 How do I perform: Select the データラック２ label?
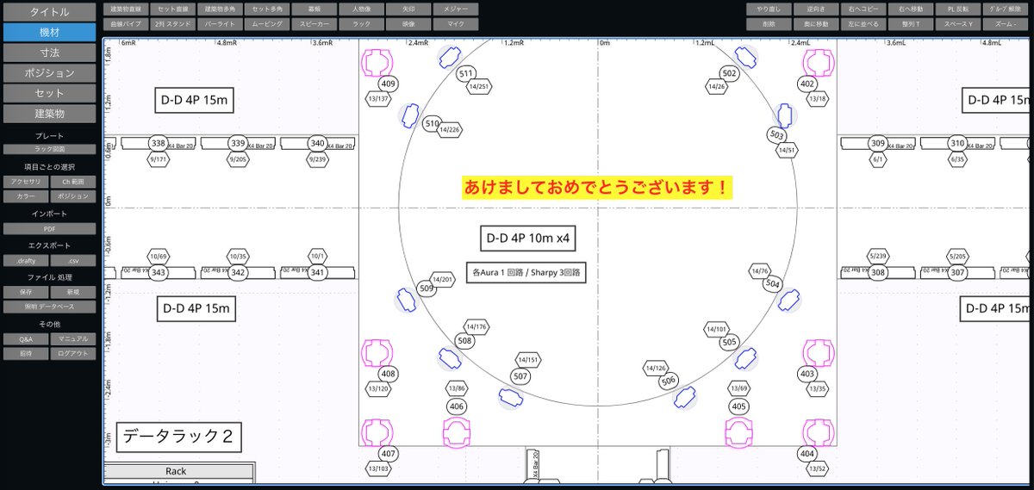(178, 437)
